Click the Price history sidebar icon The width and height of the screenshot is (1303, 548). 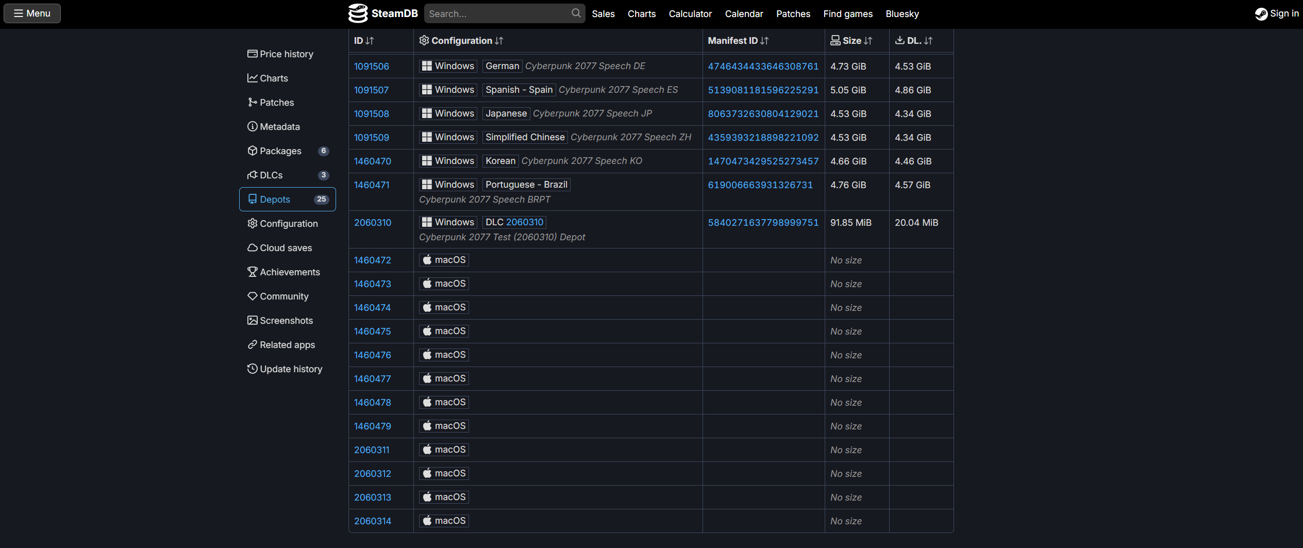tap(252, 54)
